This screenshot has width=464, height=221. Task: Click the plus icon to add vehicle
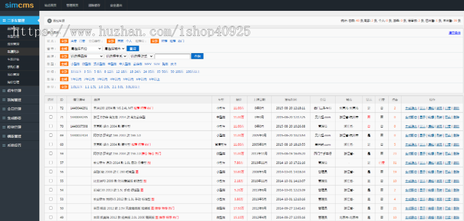[x=49, y=21]
